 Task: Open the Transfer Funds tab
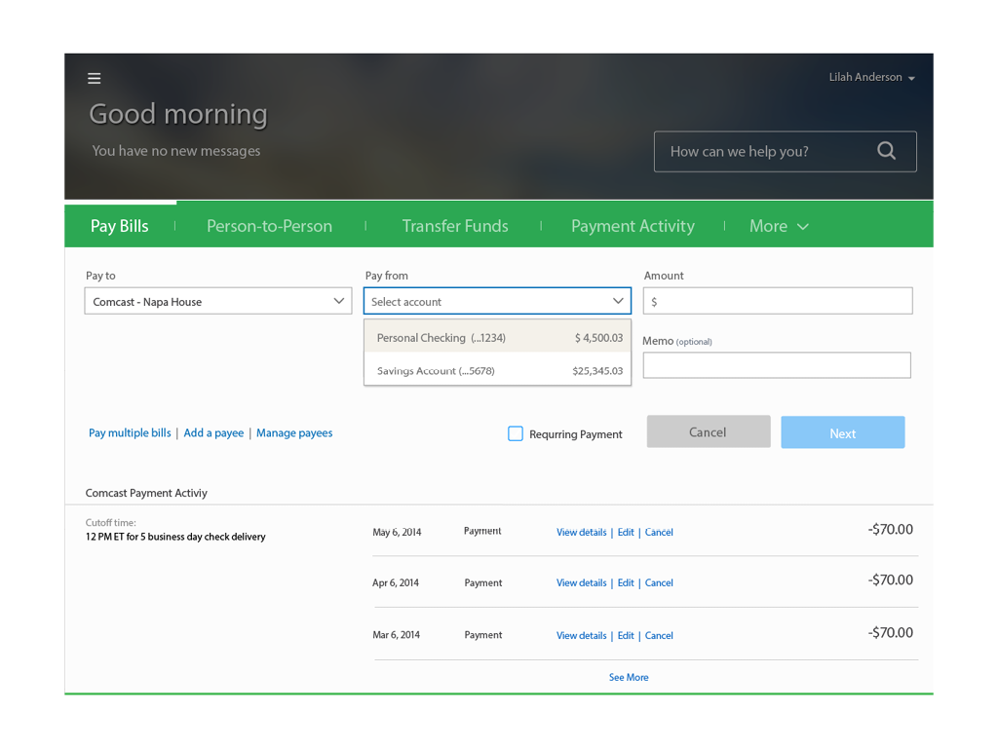[x=455, y=226]
